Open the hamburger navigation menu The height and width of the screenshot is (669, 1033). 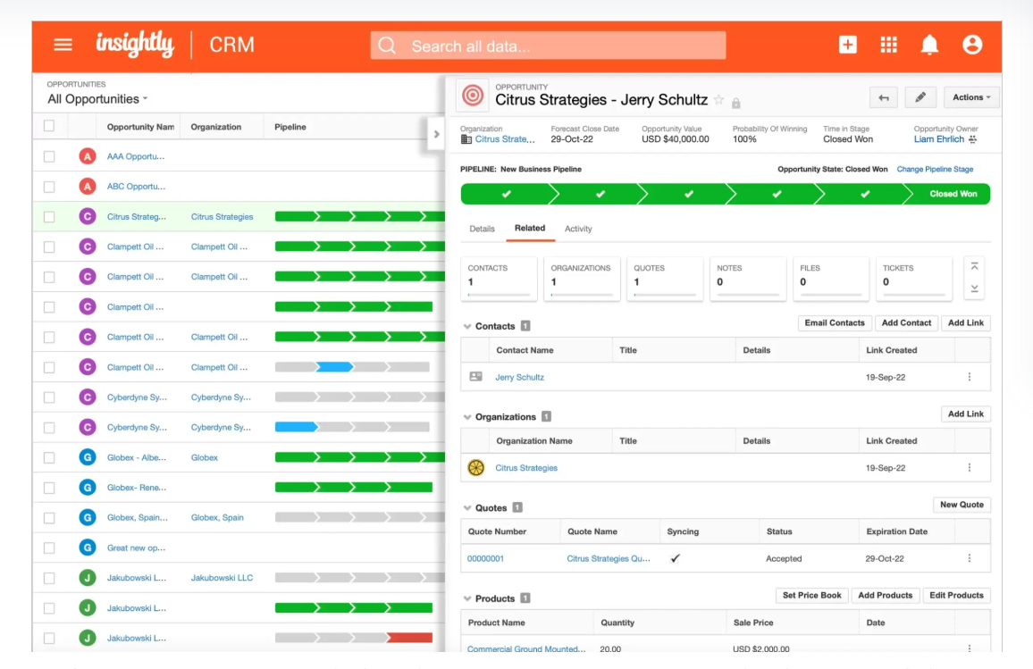coord(62,44)
